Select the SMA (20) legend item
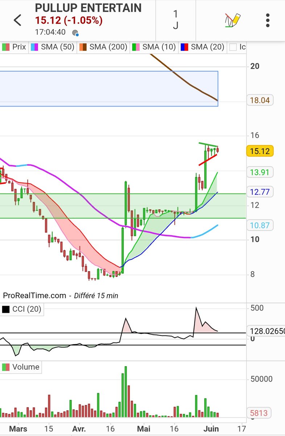Screen dimensions: 285x436 point(202,47)
